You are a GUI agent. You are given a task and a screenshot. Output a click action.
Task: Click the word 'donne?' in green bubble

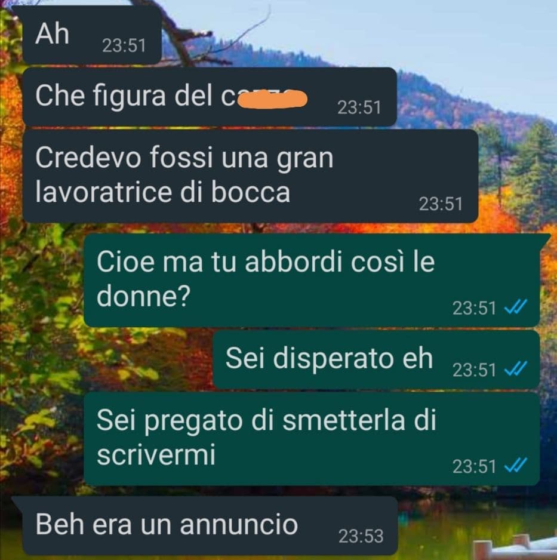143,296
